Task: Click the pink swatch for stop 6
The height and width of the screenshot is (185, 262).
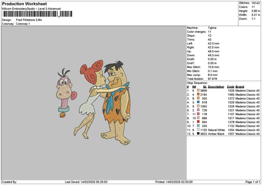Action: [198, 110]
